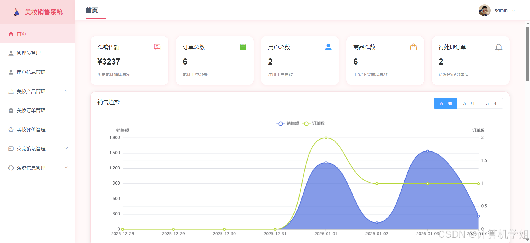Click the 累计下单数量 caption
530x243 pixels.
pos(195,75)
